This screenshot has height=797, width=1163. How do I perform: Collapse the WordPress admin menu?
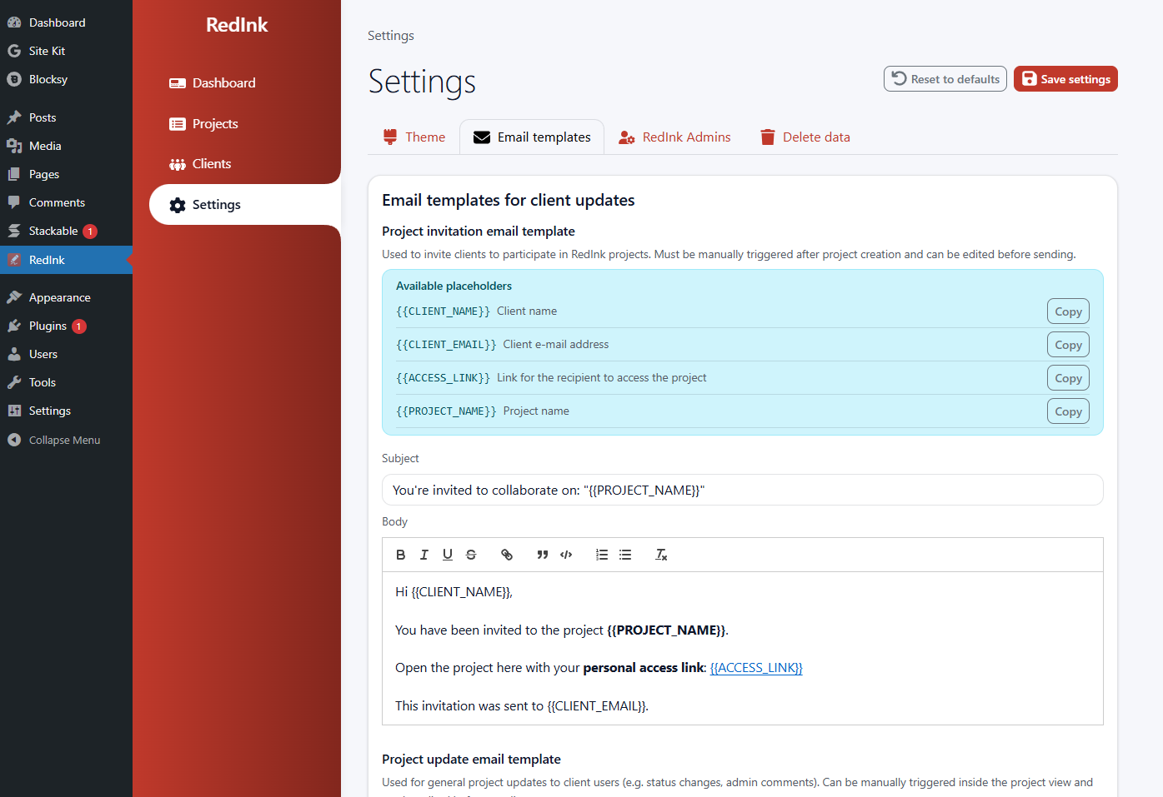click(66, 440)
